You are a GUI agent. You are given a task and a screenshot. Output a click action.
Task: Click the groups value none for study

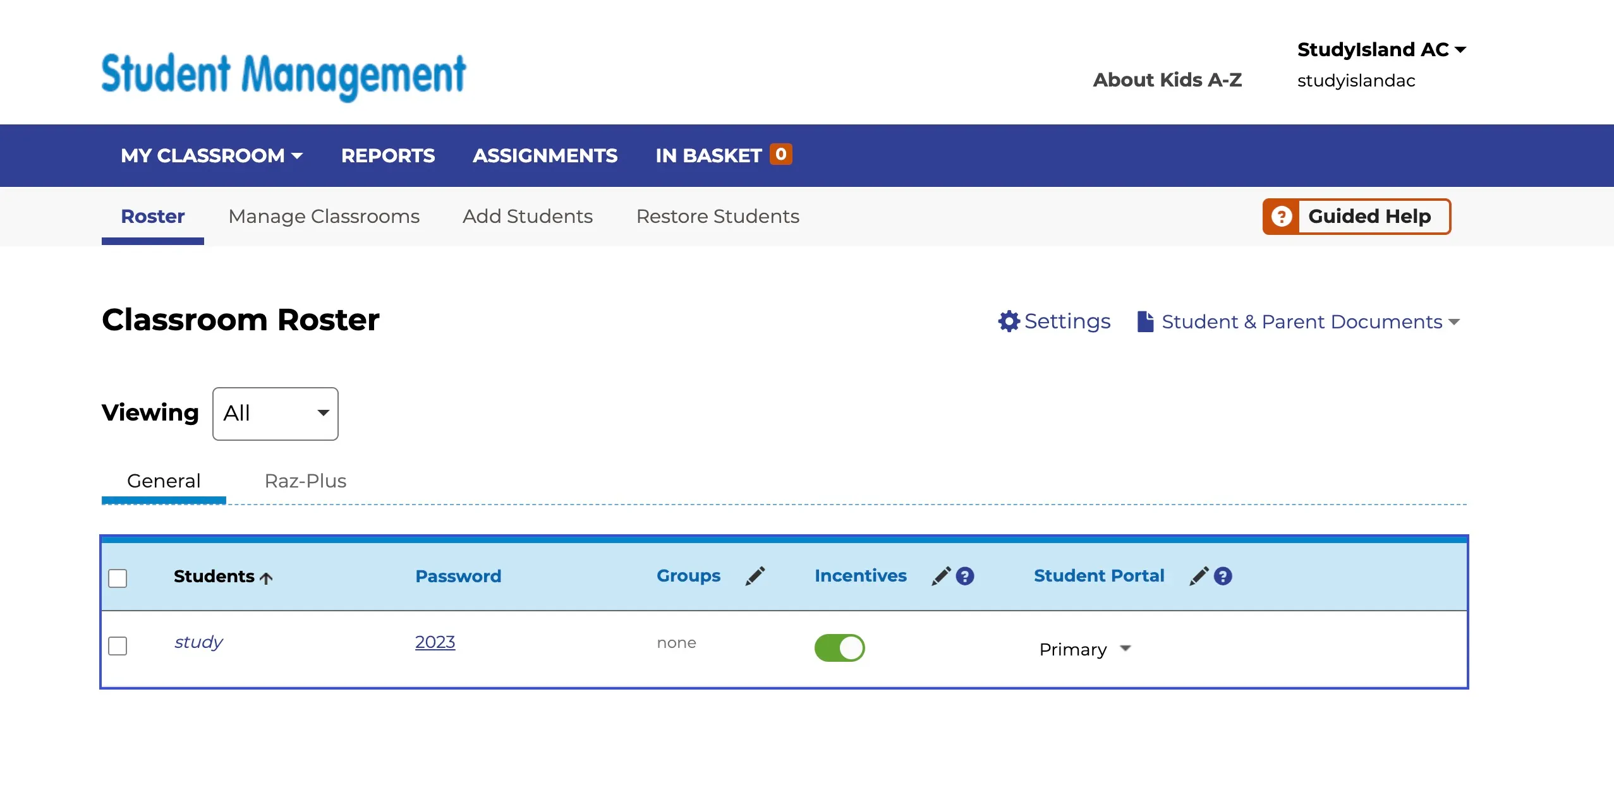tap(676, 643)
